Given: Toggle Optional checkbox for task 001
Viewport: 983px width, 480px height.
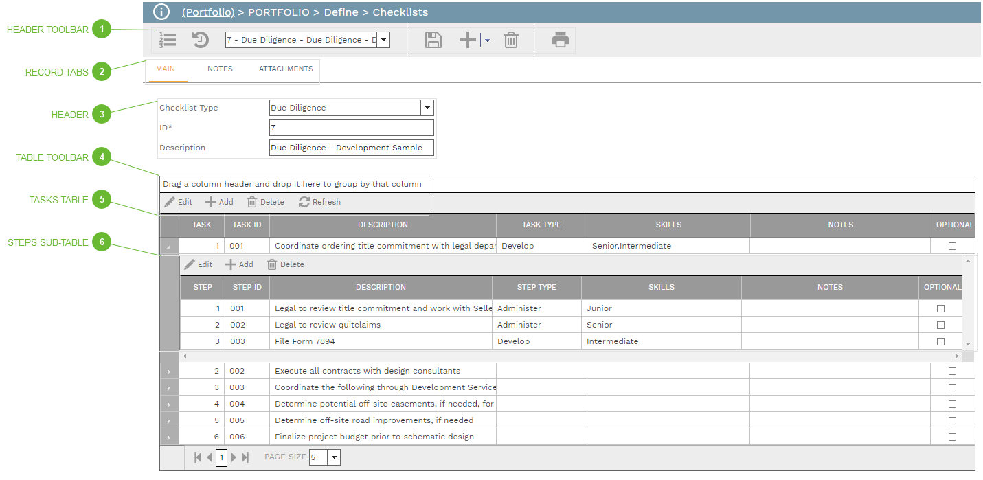Looking at the screenshot, I should [952, 246].
